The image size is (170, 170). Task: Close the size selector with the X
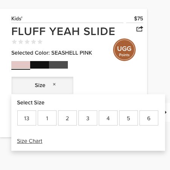[x=54, y=84]
